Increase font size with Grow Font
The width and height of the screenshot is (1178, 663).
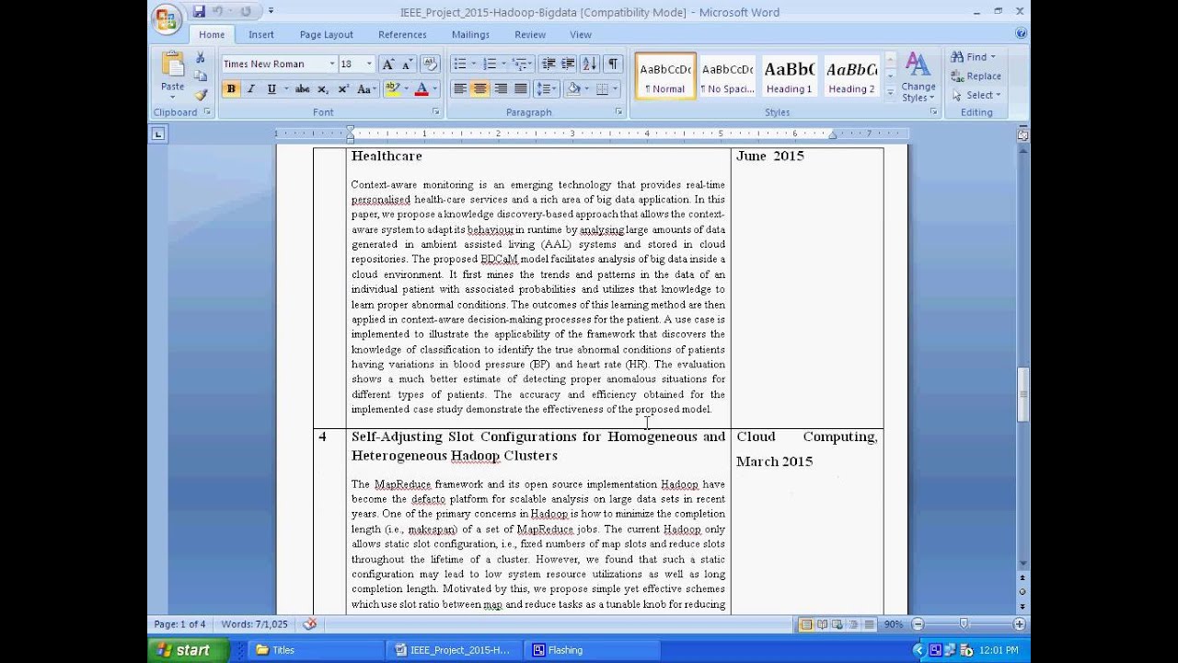388,64
